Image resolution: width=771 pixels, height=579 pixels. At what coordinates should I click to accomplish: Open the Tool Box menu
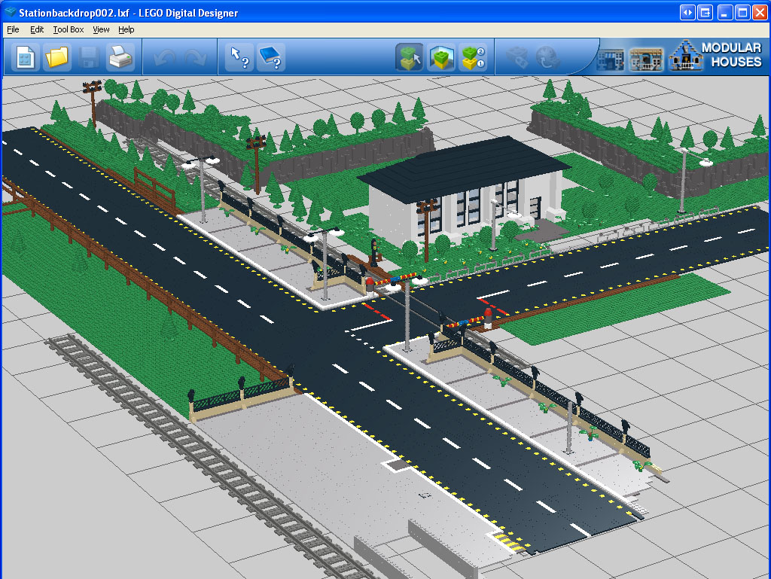click(x=69, y=29)
